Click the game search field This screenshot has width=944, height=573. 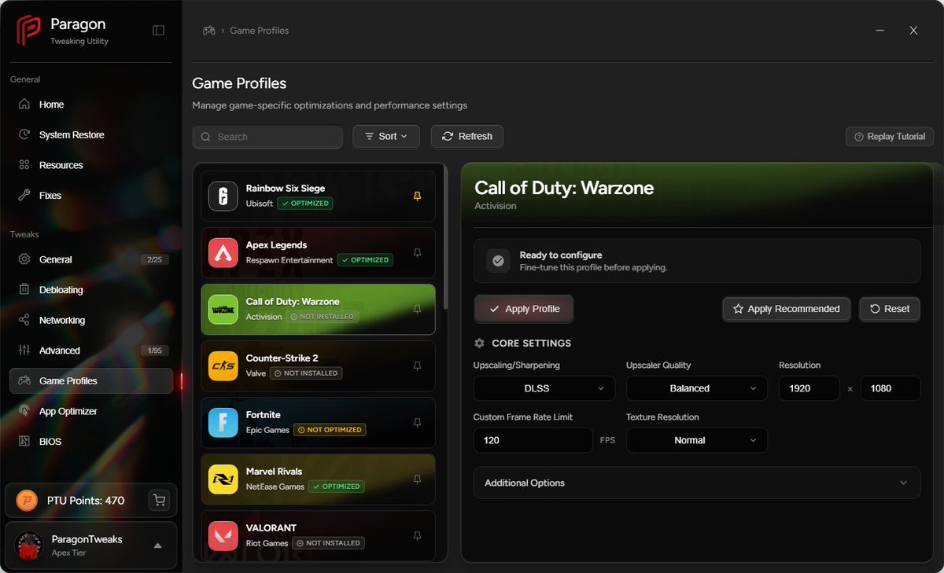coord(267,137)
